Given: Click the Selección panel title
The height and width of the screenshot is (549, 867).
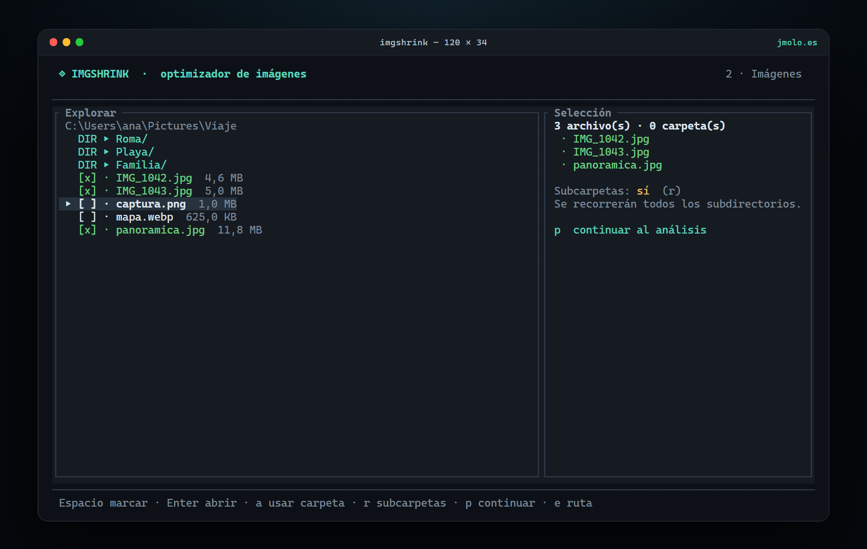Looking at the screenshot, I should coord(582,113).
